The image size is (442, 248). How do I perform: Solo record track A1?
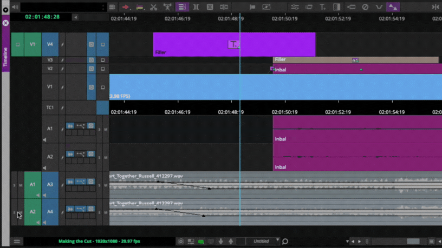[x=99, y=129]
